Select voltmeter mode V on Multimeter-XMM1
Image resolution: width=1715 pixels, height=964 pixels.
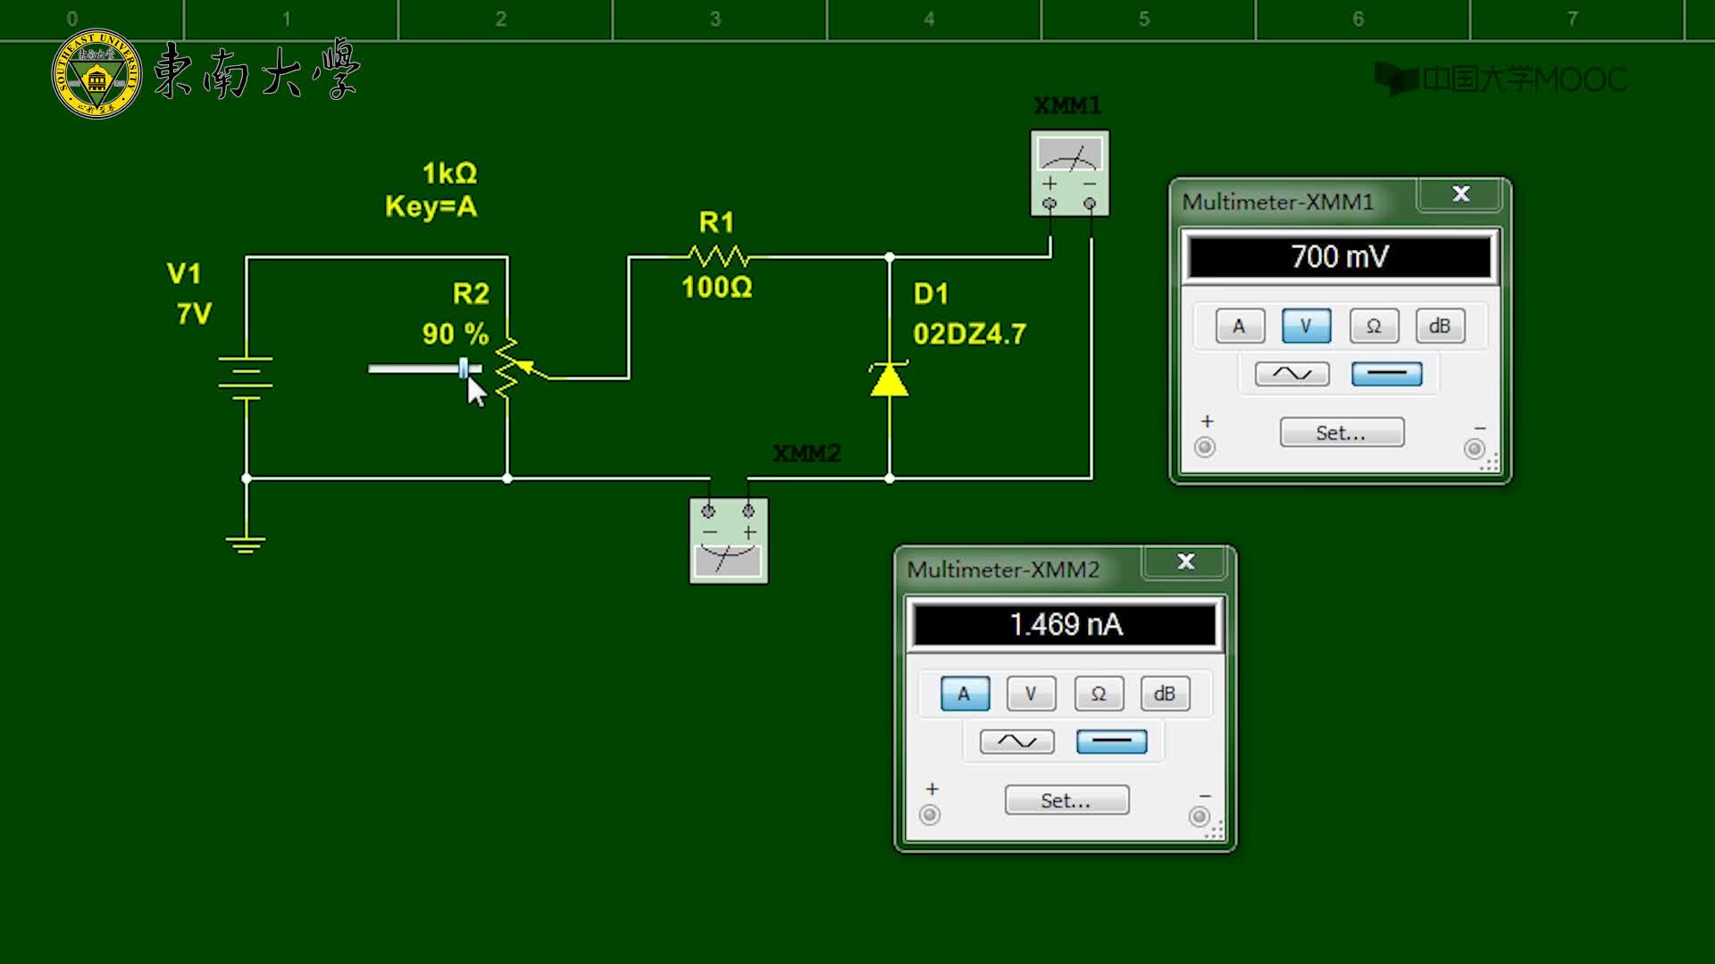tap(1306, 326)
